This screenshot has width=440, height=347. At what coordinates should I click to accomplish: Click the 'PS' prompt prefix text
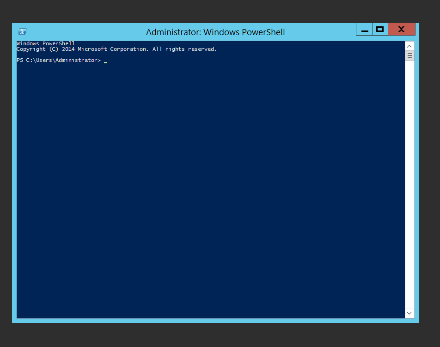(x=20, y=60)
